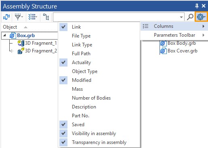
Task: Select the Box Cover.grb entry
Action: tap(183, 51)
